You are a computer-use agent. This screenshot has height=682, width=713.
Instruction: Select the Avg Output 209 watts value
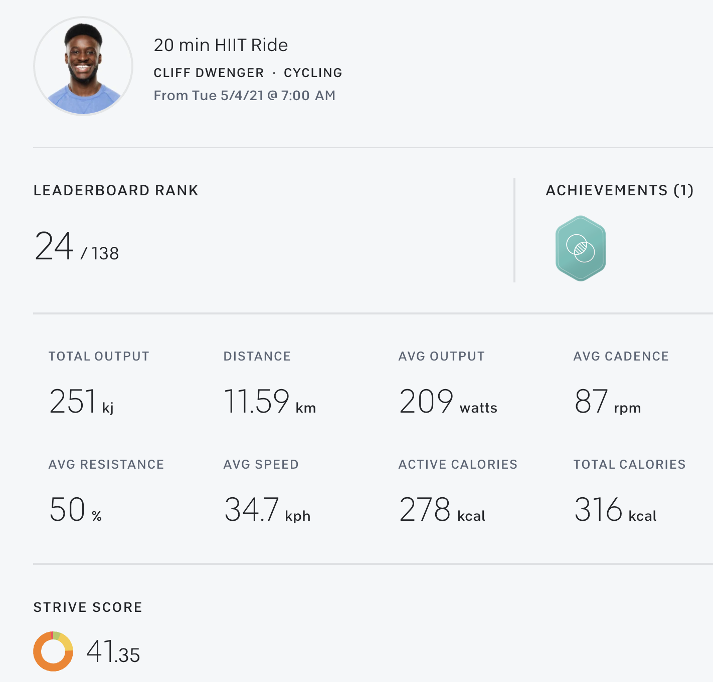pyautogui.click(x=448, y=402)
